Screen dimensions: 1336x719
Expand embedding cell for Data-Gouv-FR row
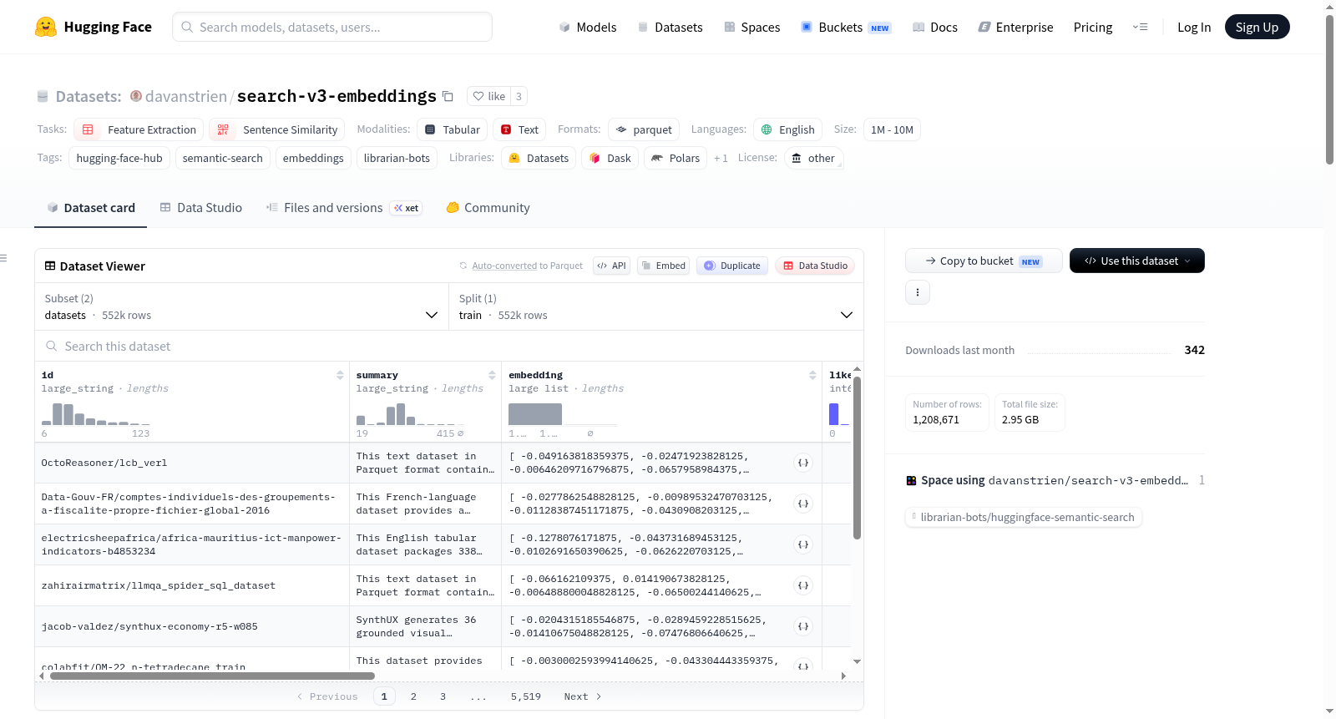click(x=803, y=504)
